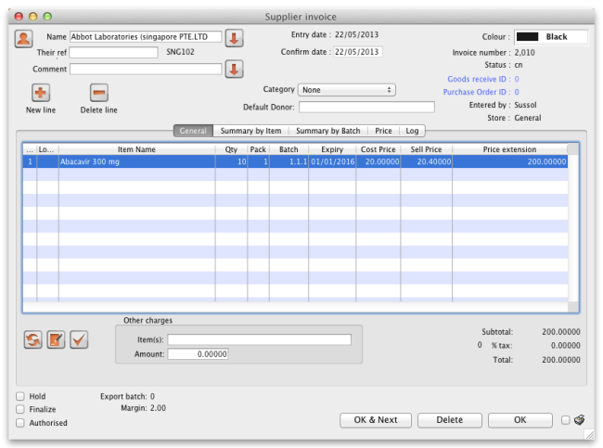Image resolution: width=603 pixels, height=448 pixels.
Task: Open the Summary by Batch tab
Action: (327, 131)
